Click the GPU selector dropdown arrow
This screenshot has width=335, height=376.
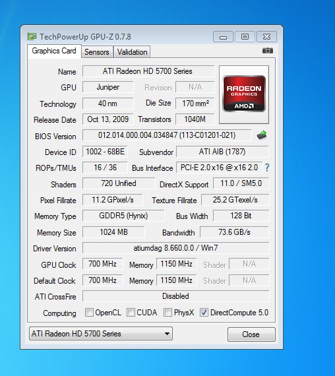[x=167, y=334]
